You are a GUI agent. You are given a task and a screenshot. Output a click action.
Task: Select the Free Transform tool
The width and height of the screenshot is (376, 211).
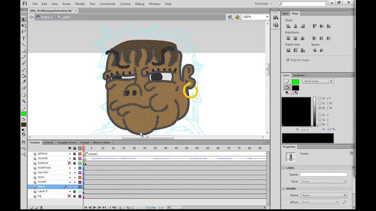[23, 26]
